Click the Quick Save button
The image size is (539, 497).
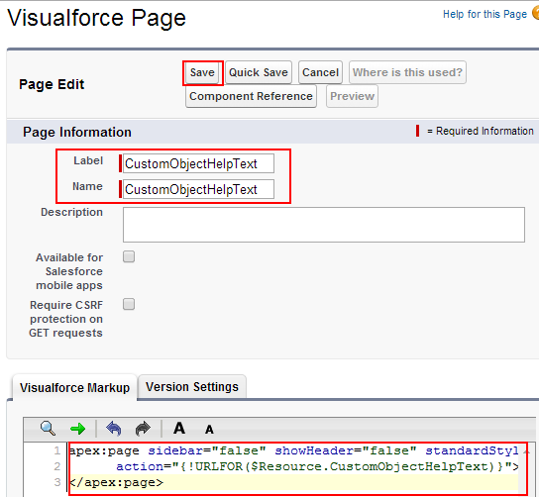259,72
